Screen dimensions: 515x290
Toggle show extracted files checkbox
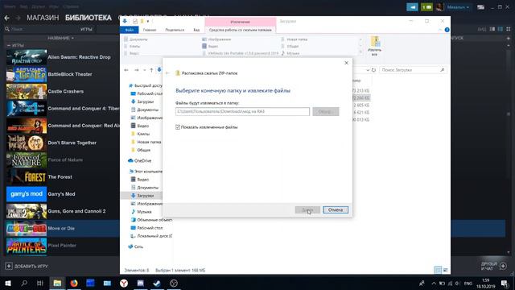pos(178,127)
